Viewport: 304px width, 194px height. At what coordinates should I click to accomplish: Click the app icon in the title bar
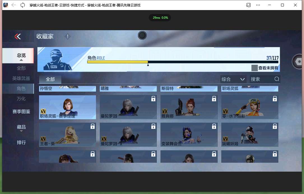coord(6,5)
